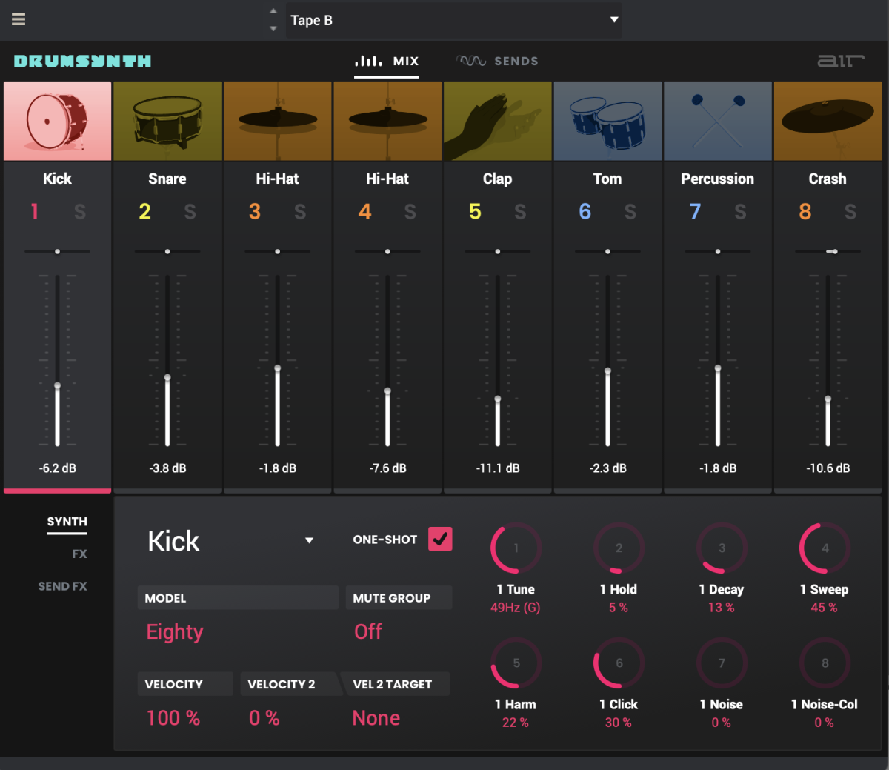Viewport: 889px width, 770px height.
Task: Adjust the 1 Noise knob
Action: [x=722, y=663]
